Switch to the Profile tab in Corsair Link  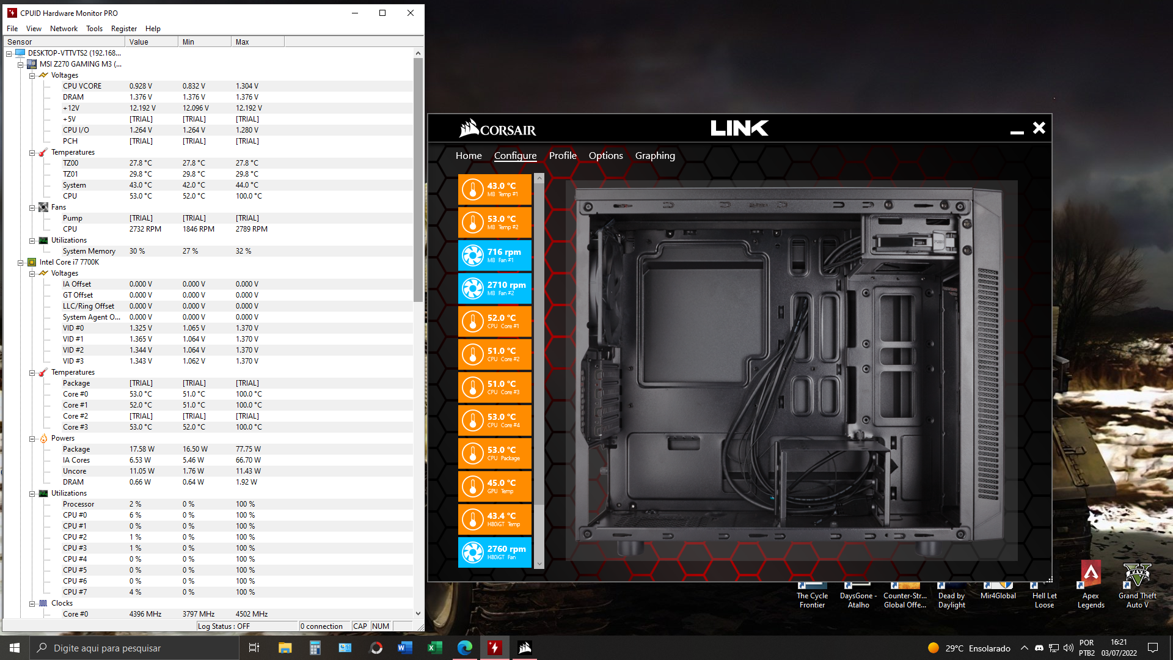563,156
